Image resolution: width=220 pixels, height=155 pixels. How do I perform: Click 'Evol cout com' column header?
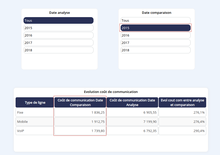182,102
